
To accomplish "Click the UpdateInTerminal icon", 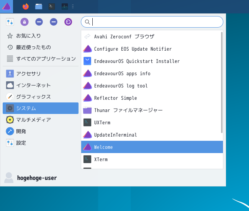I will [x=87, y=135].
